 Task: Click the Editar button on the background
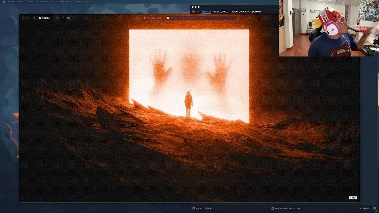click(x=353, y=198)
